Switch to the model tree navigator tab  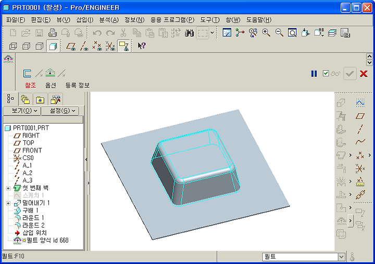[x=10, y=99]
